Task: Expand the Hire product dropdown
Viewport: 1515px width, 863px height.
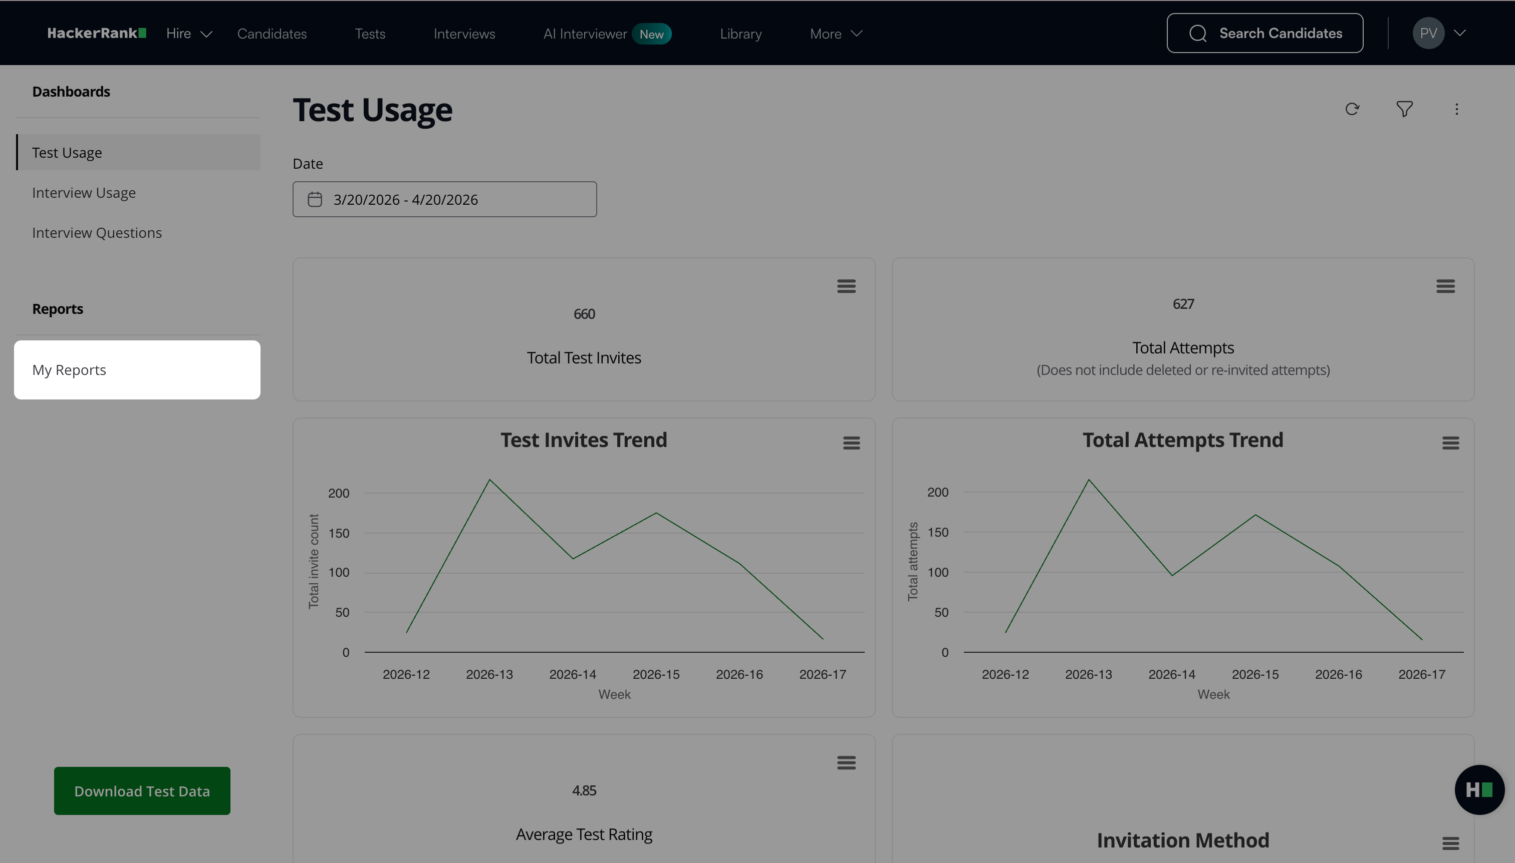Action: [x=189, y=34]
